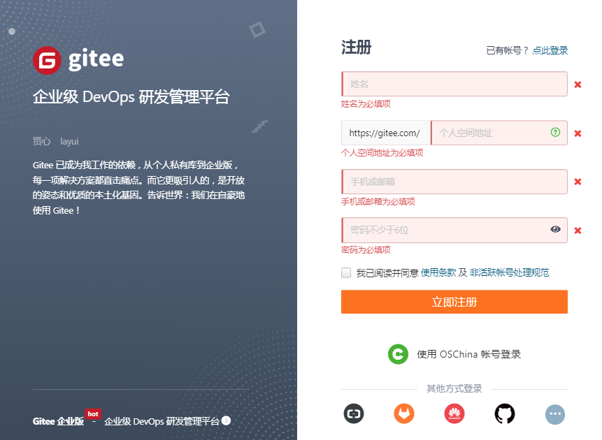Viewport: 602px width, 440px height.
Task: Log in via the GitHub icon
Action: [505, 413]
